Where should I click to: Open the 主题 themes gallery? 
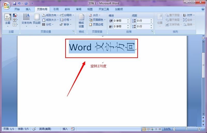coord(8,20)
